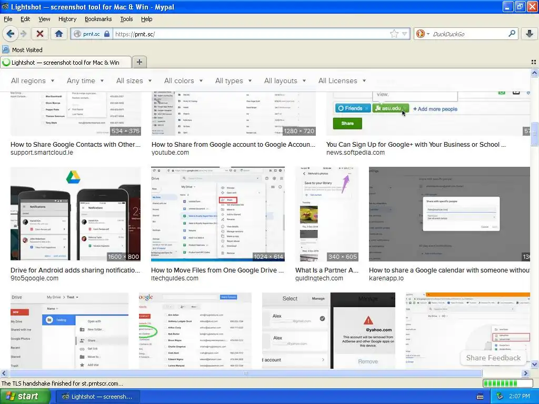Screen dimensions: 539x404
Task: Click the forward navigation arrow
Action: pos(23,34)
